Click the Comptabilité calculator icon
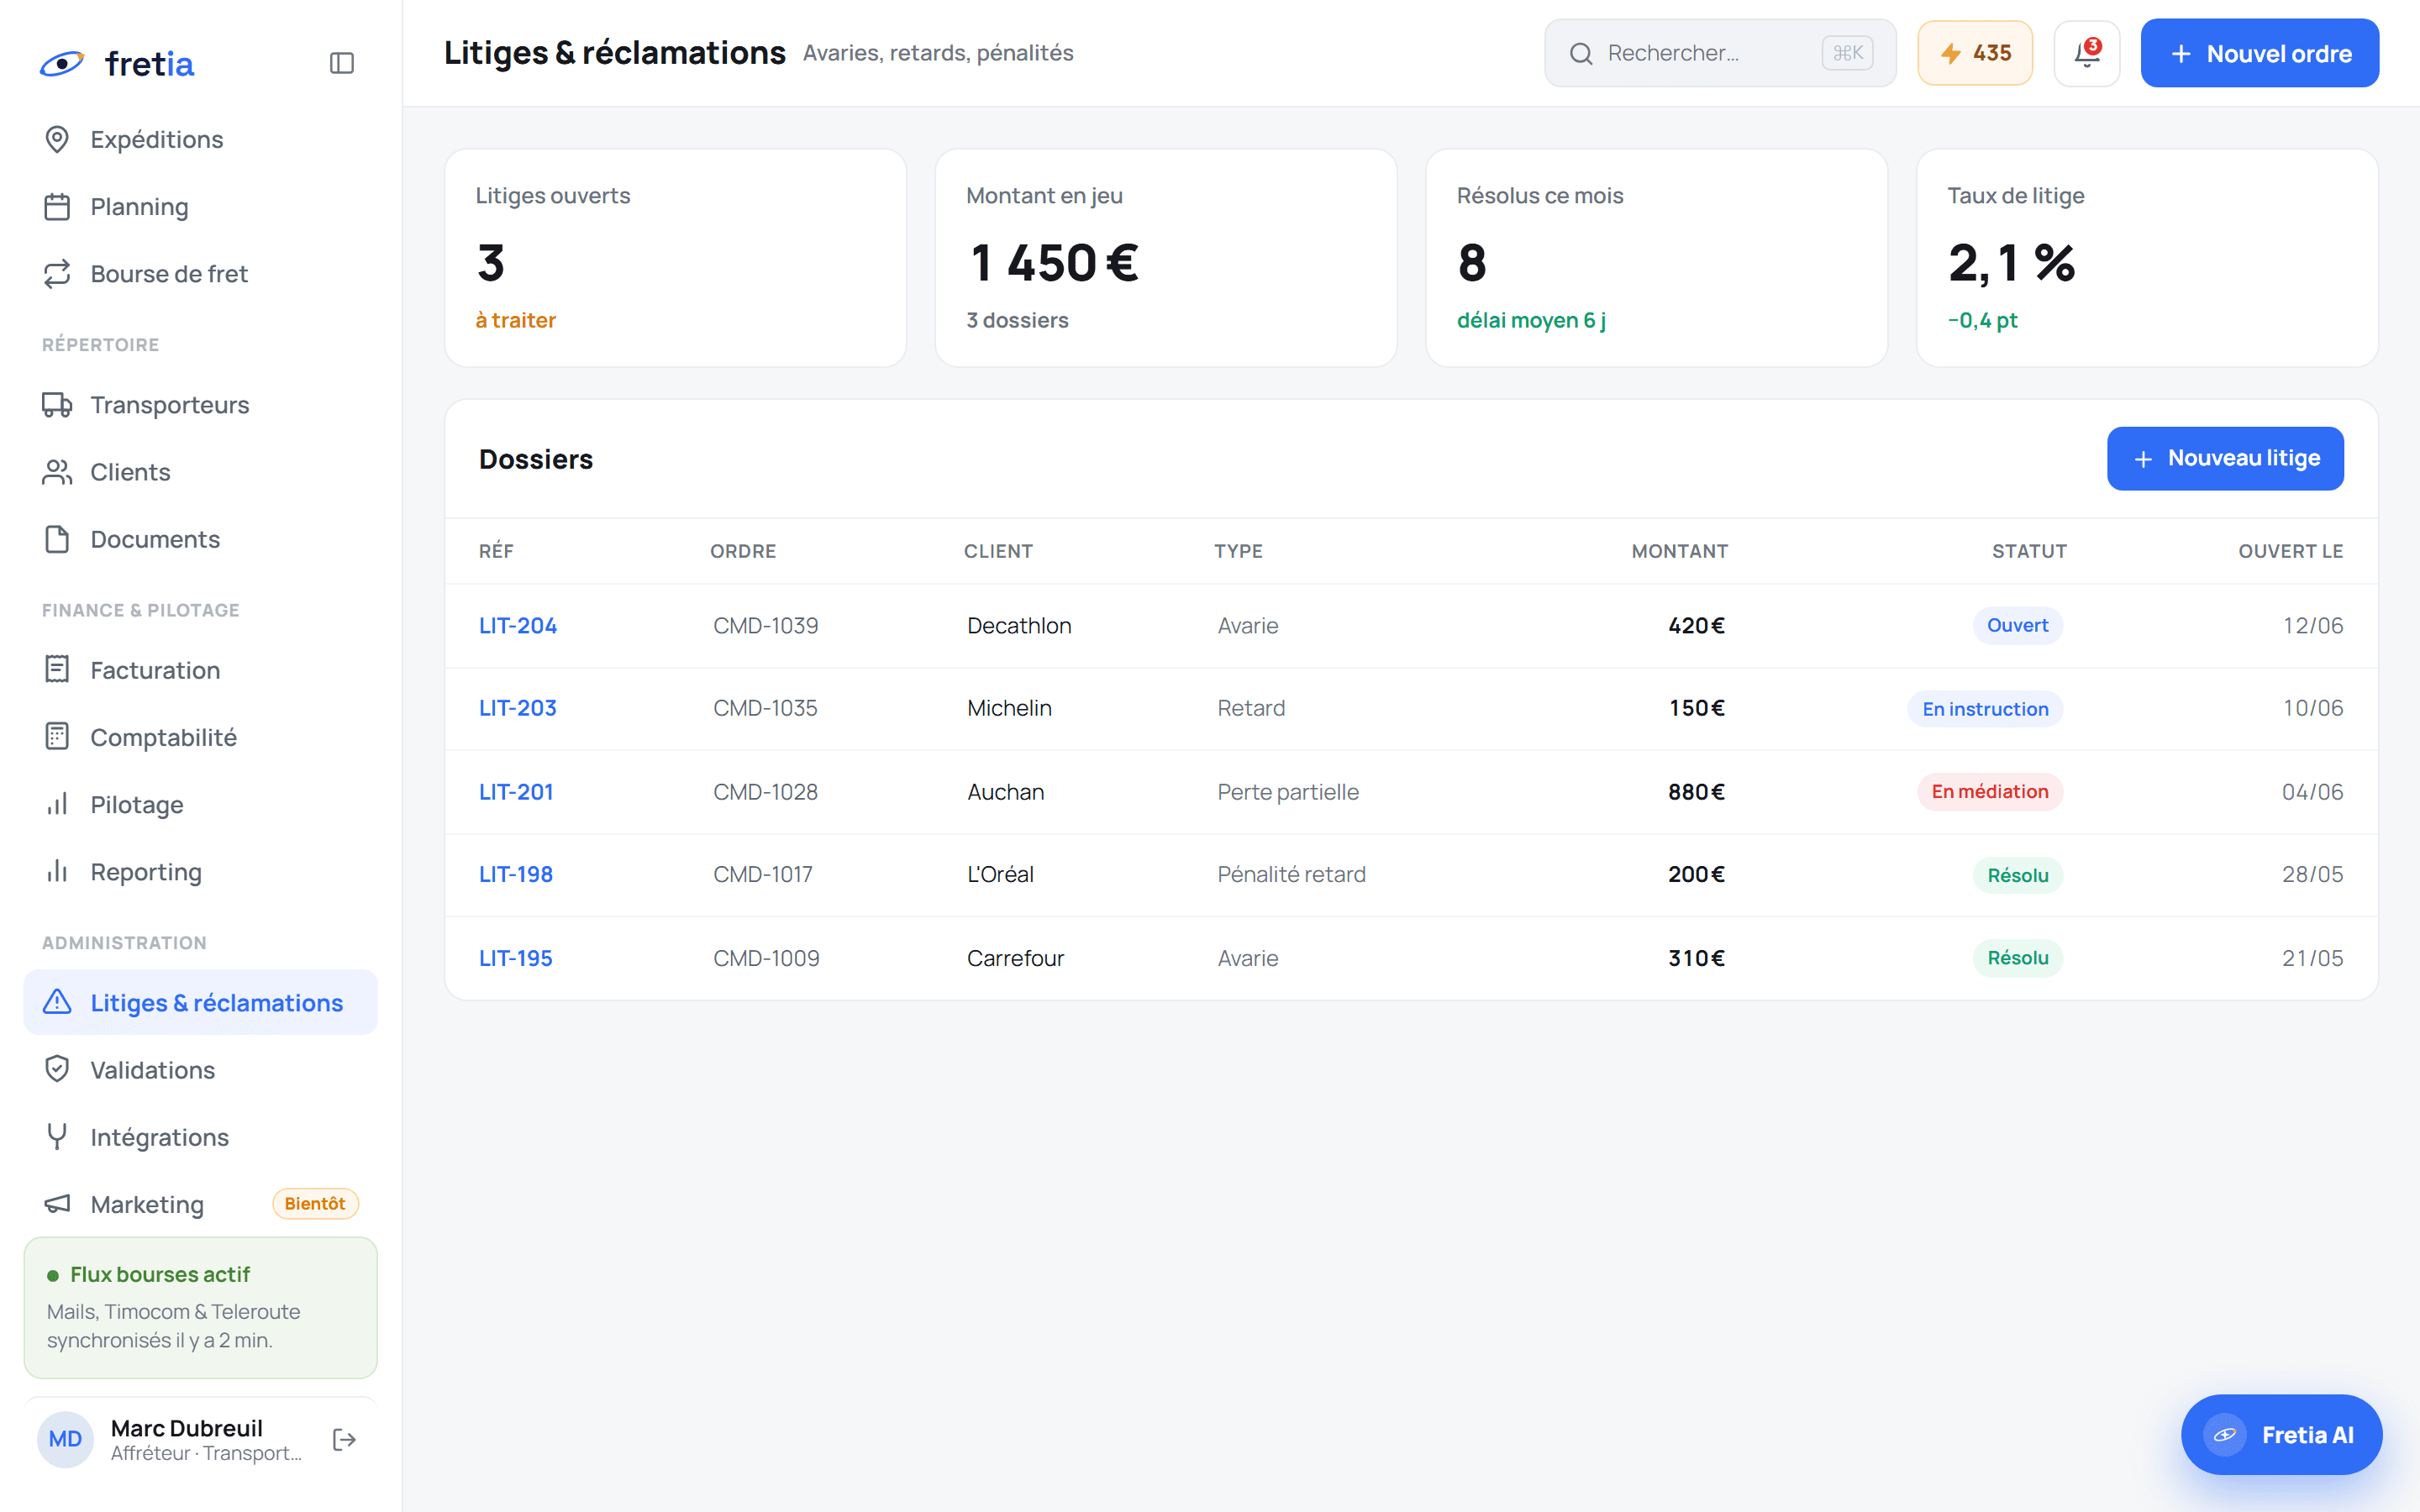Image resolution: width=2420 pixels, height=1512 pixels. point(57,736)
